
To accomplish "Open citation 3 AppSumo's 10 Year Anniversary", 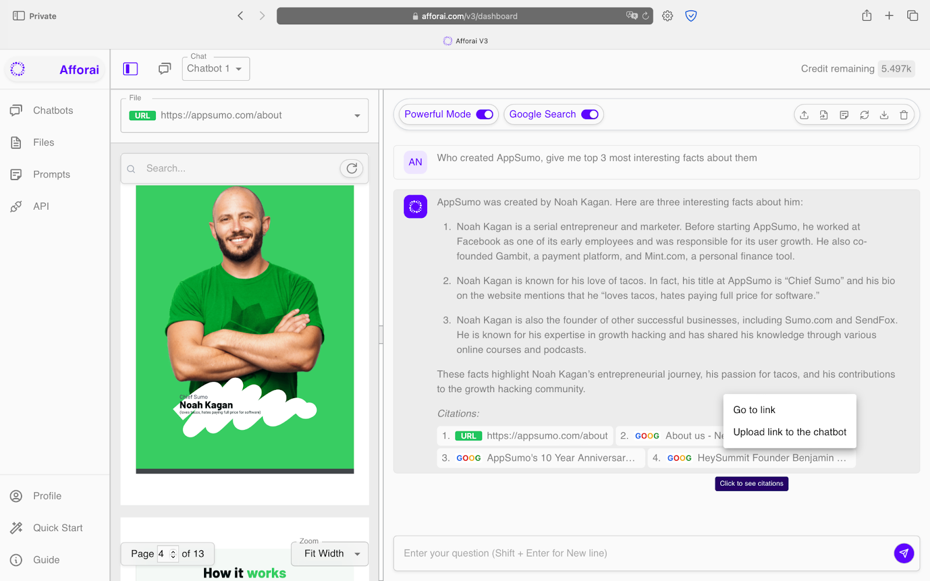I will [x=541, y=458].
